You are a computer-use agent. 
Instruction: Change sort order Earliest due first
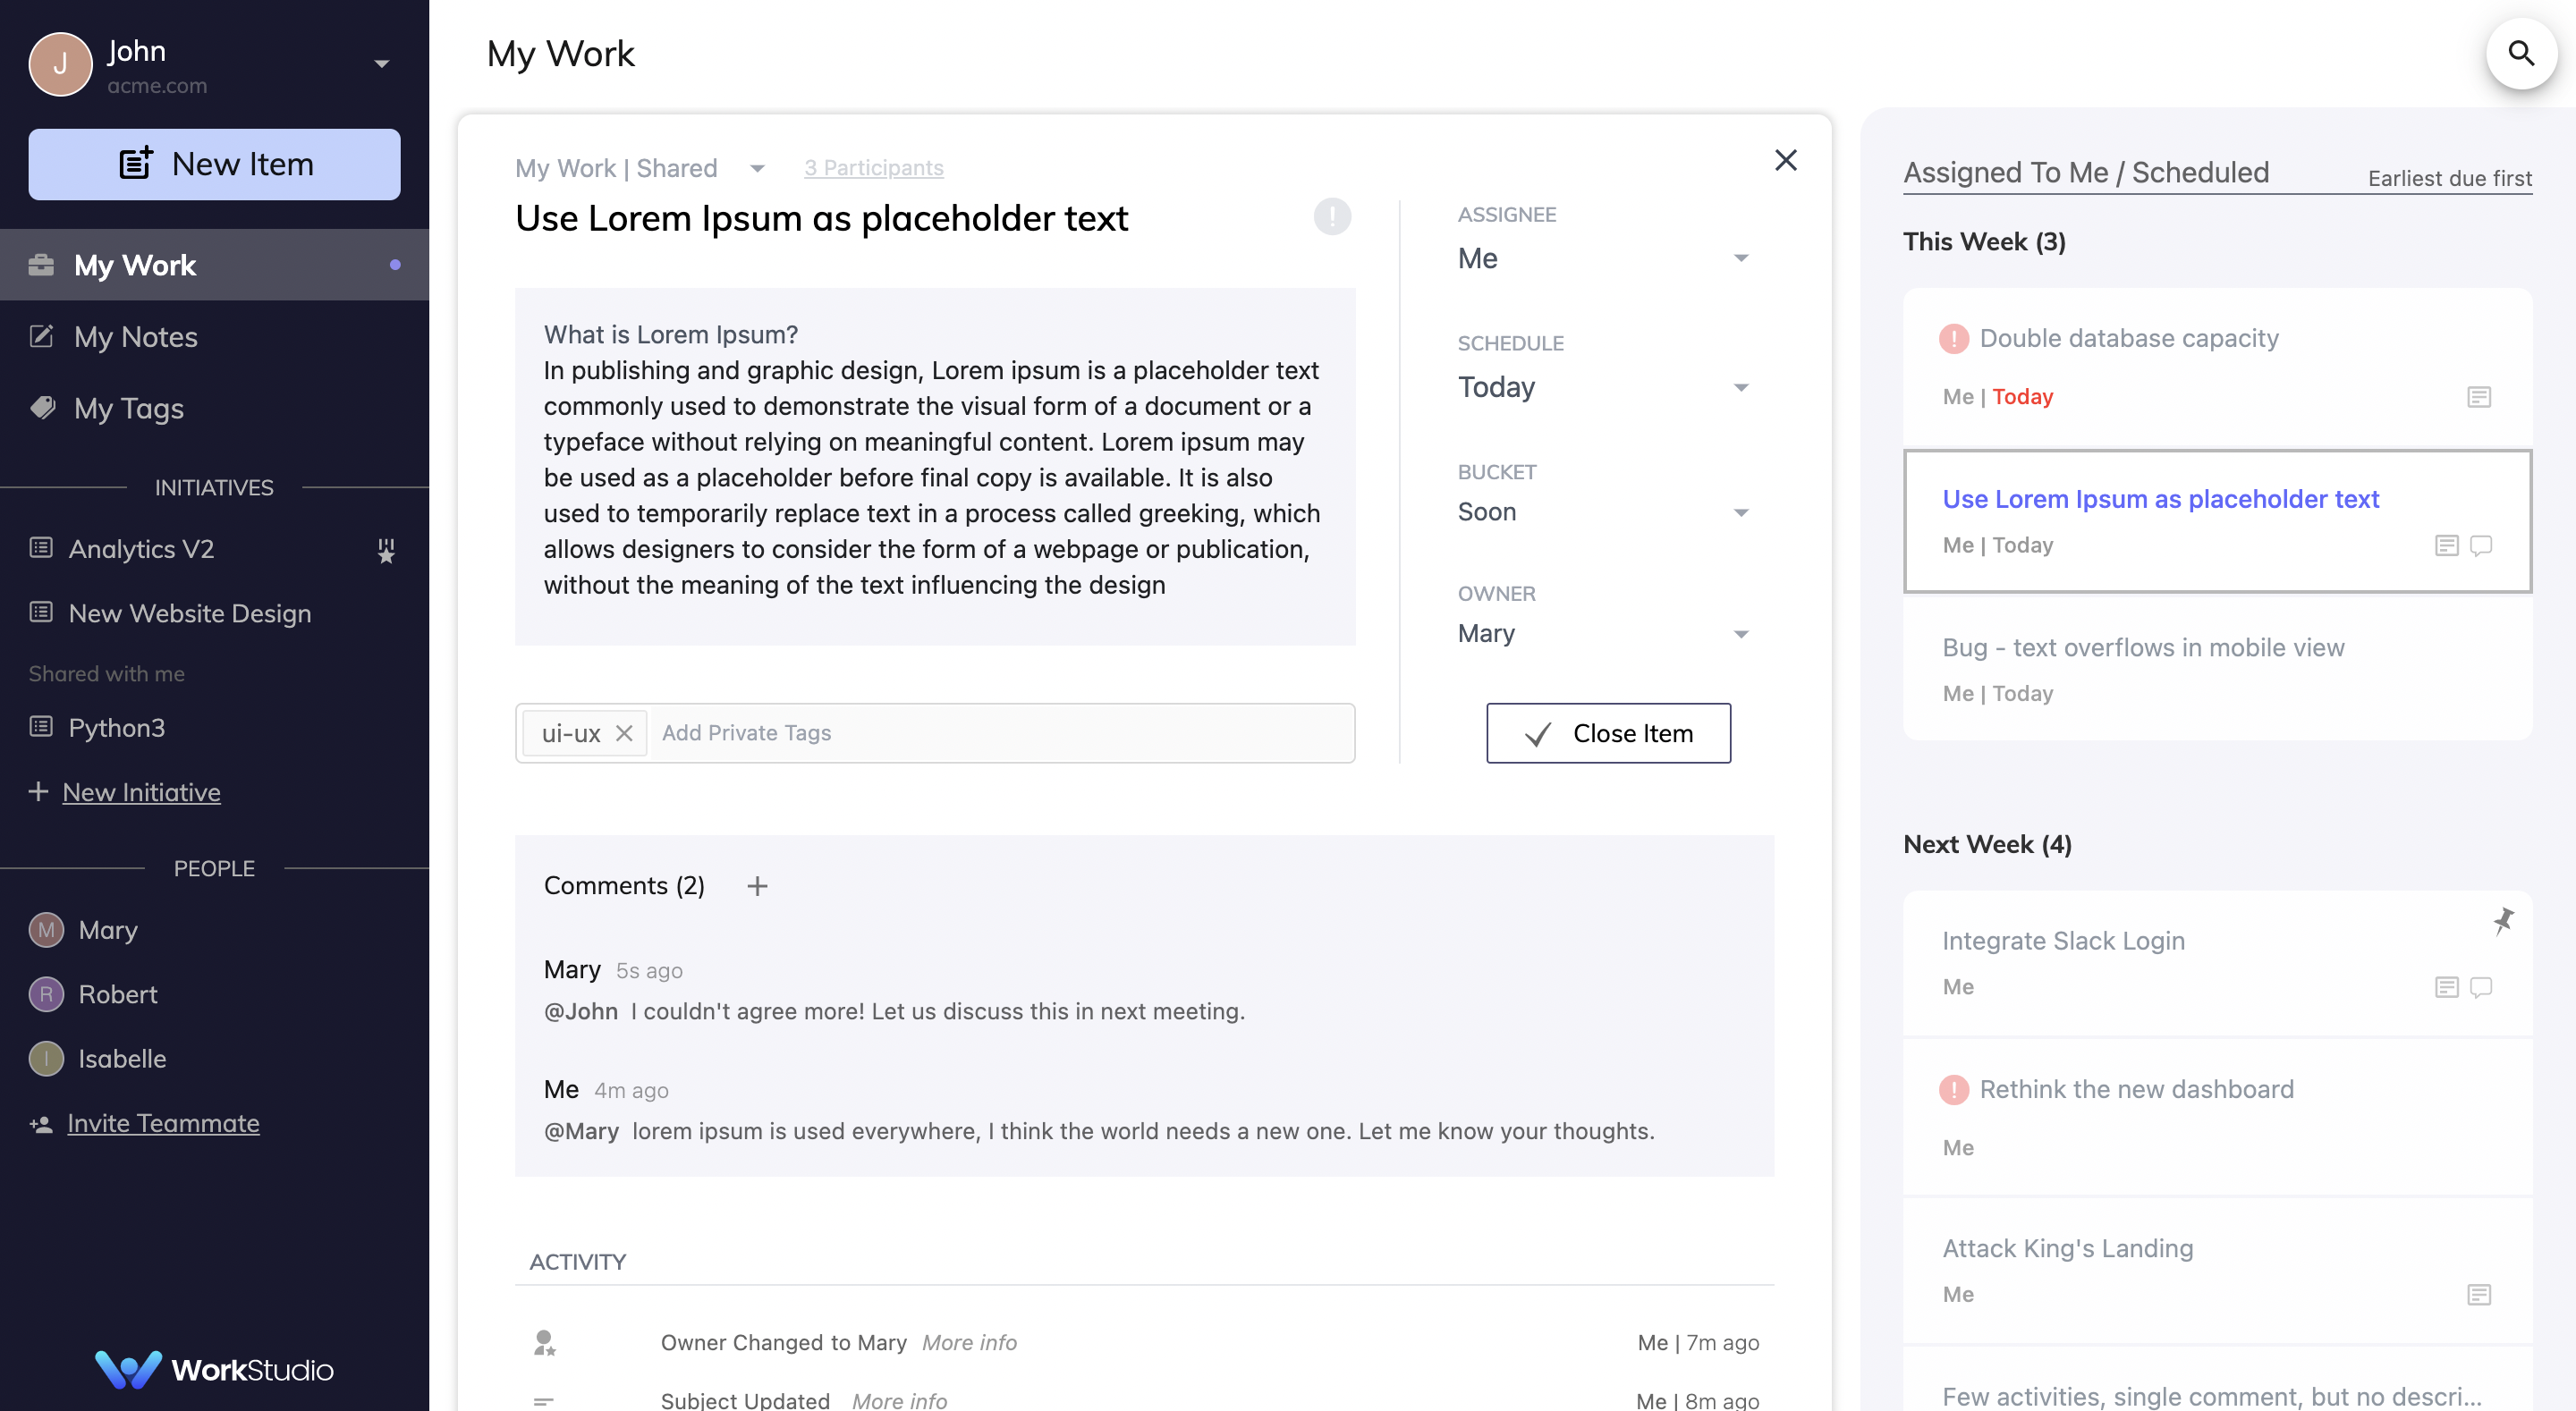2449,178
